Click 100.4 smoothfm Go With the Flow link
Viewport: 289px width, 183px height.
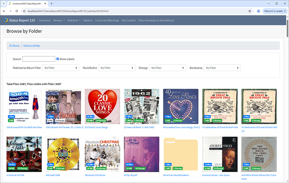click(x=24, y=127)
